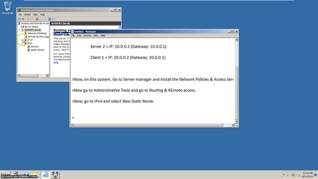Open Notepad Format menu
The width and height of the screenshot is (318, 179).
pos(87,35)
